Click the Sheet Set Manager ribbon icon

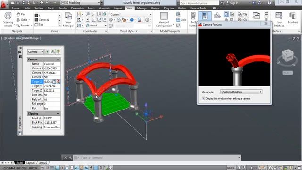coord(218,16)
